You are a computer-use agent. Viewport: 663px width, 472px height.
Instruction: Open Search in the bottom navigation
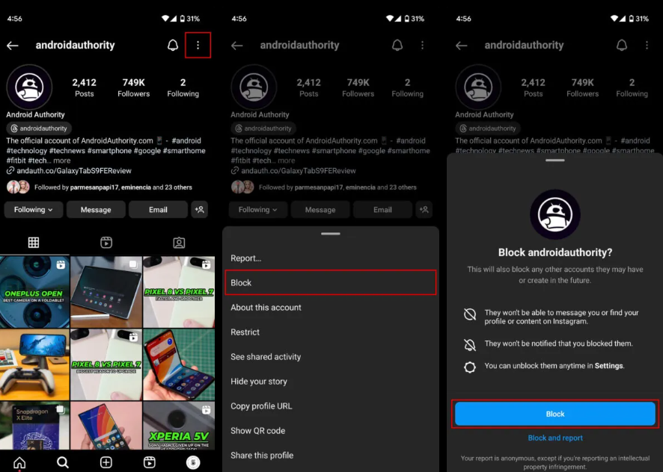point(63,462)
